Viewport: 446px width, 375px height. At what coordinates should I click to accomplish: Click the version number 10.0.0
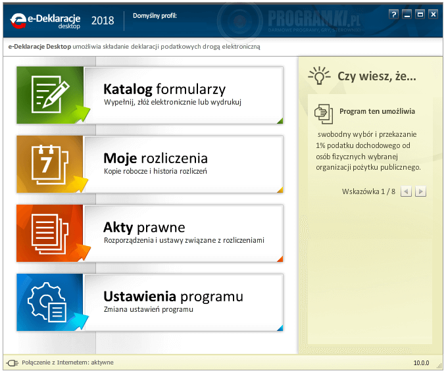pos(421,363)
